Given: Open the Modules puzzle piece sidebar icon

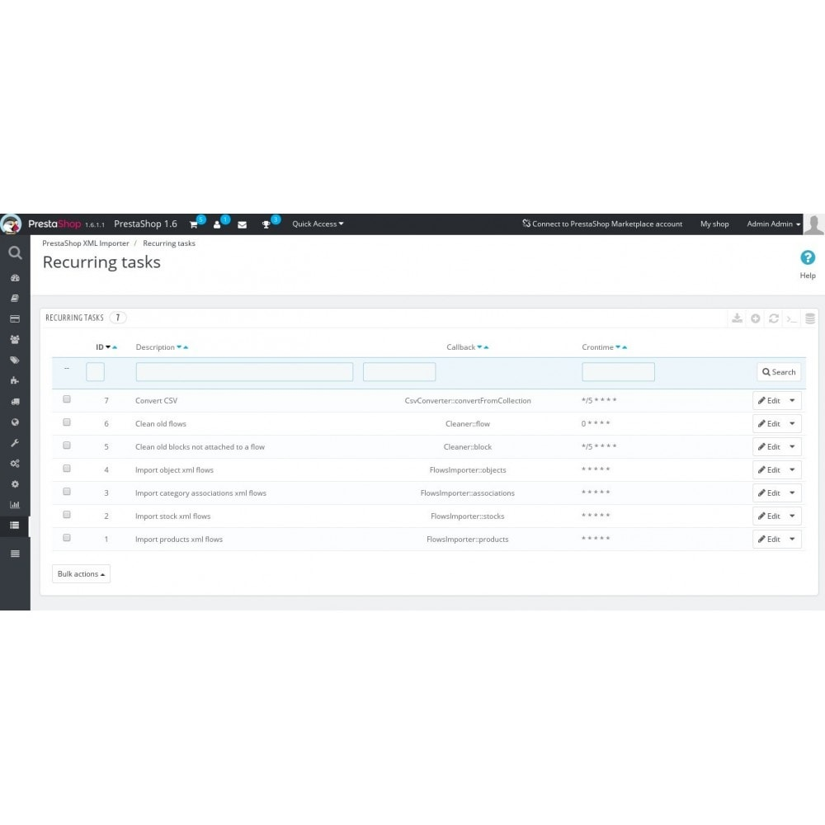Looking at the screenshot, I should (15, 380).
